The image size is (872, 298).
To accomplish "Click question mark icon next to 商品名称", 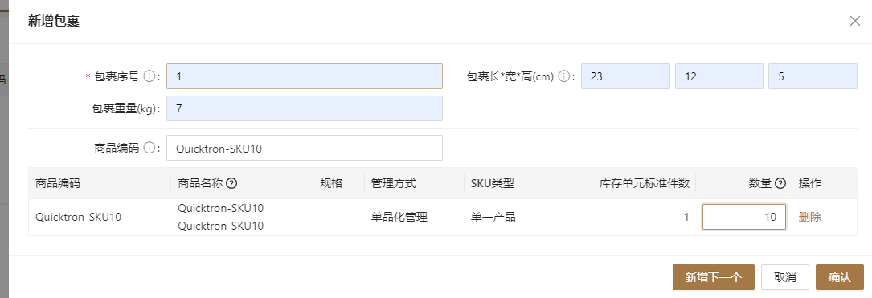I will 232,183.
